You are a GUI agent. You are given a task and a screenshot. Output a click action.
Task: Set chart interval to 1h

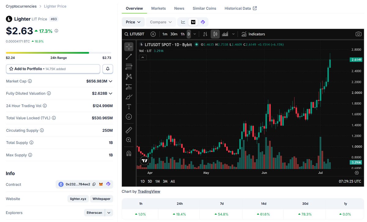point(183,34)
